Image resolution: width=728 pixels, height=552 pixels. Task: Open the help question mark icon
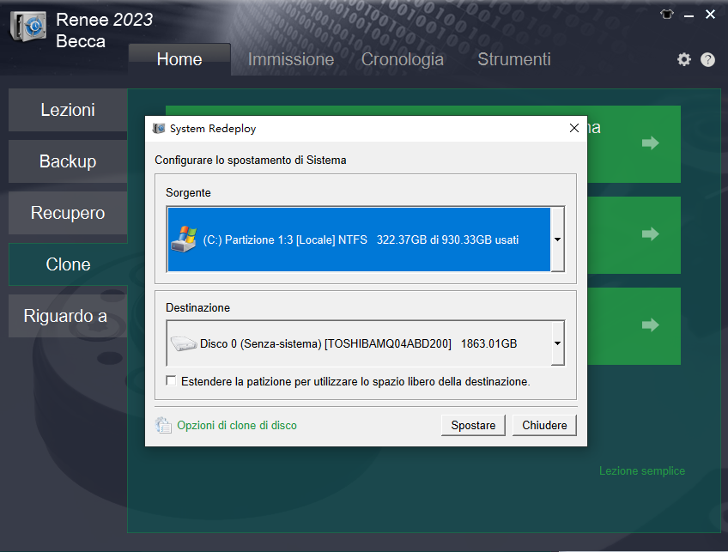707,59
